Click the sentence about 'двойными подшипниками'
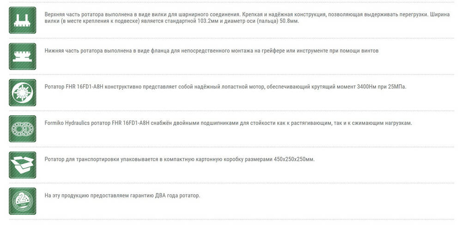Screen dimensions: 462x225 pyautogui.click(x=228, y=123)
